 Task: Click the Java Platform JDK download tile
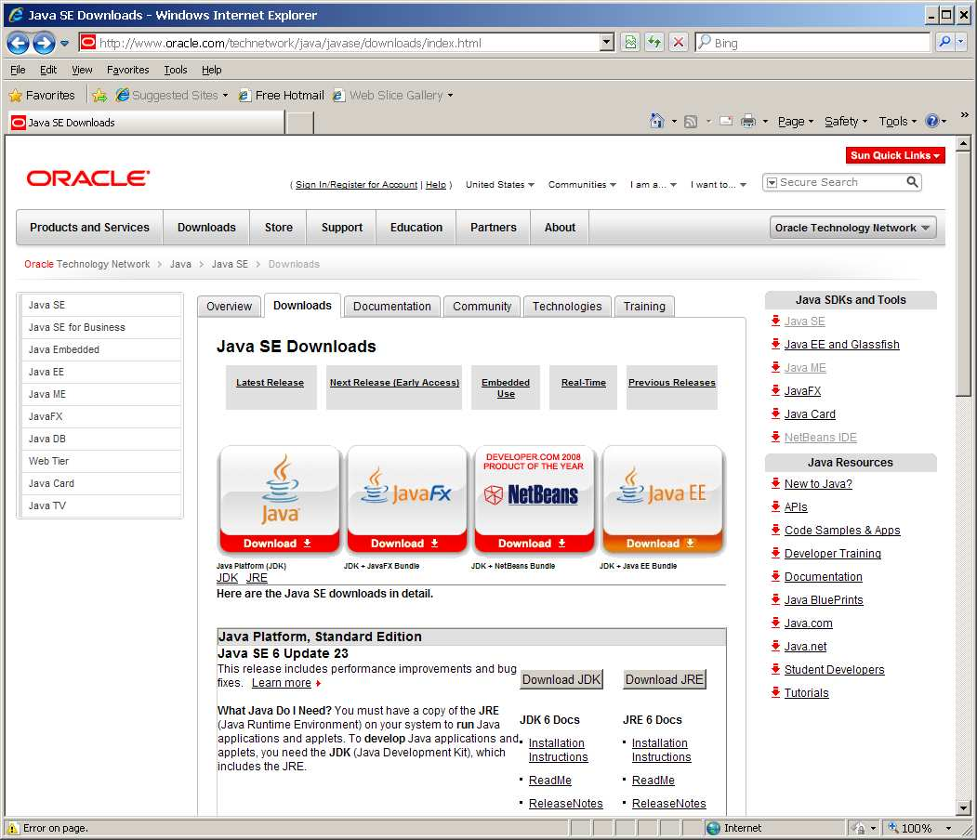[279, 500]
